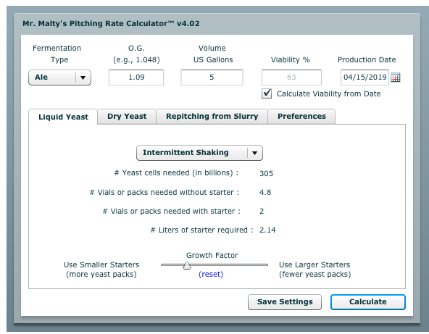Open the Fermentation Type Ale dropdown
Screen dimensions: 429x334
point(59,78)
